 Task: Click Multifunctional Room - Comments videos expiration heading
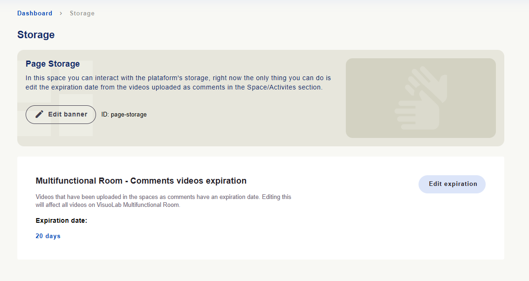[x=141, y=181]
